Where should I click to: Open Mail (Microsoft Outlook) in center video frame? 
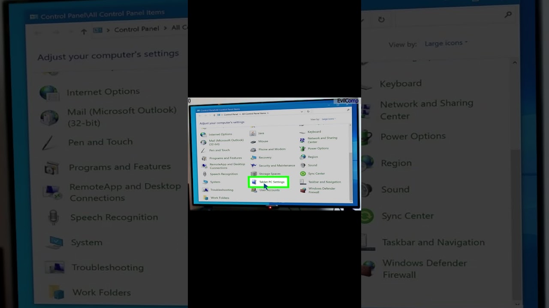pyautogui.click(x=222, y=142)
